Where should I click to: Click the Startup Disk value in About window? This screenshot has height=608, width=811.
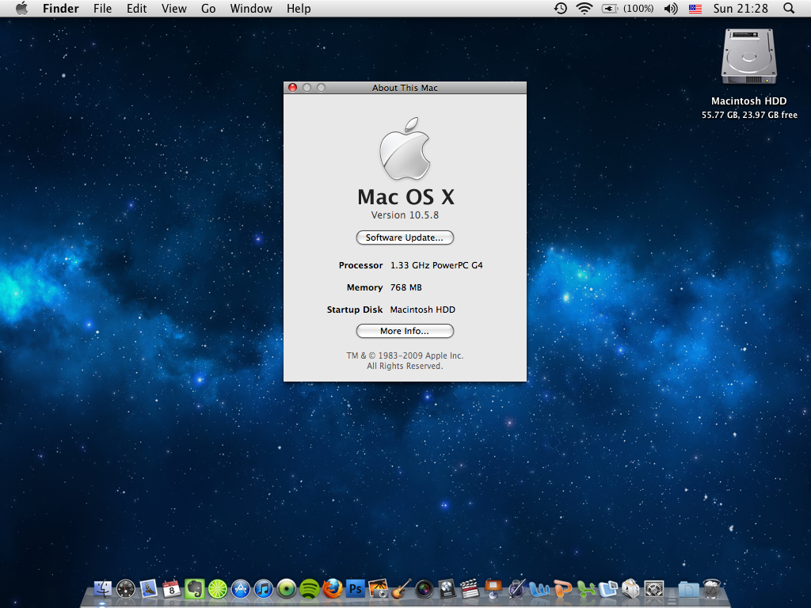(x=423, y=310)
